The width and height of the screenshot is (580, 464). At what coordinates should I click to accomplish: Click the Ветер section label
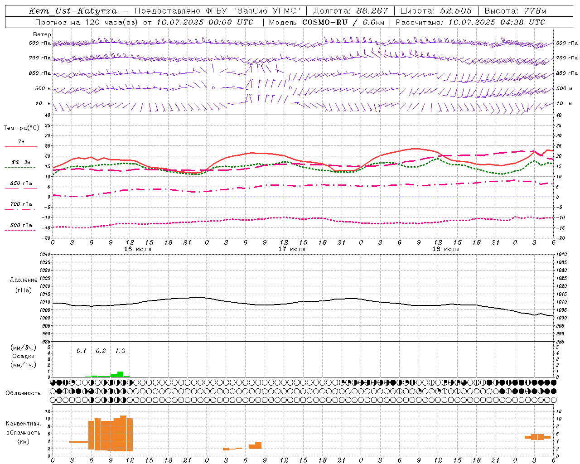coord(42,34)
